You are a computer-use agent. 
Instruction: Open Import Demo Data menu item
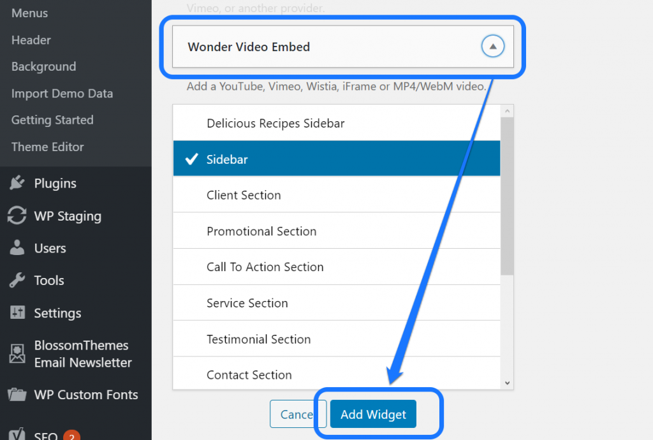pos(62,93)
